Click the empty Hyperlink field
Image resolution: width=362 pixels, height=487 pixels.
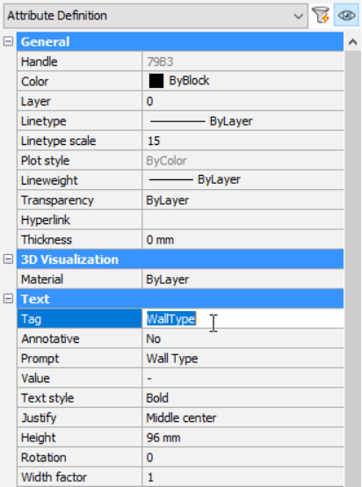[x=243, y=220]
